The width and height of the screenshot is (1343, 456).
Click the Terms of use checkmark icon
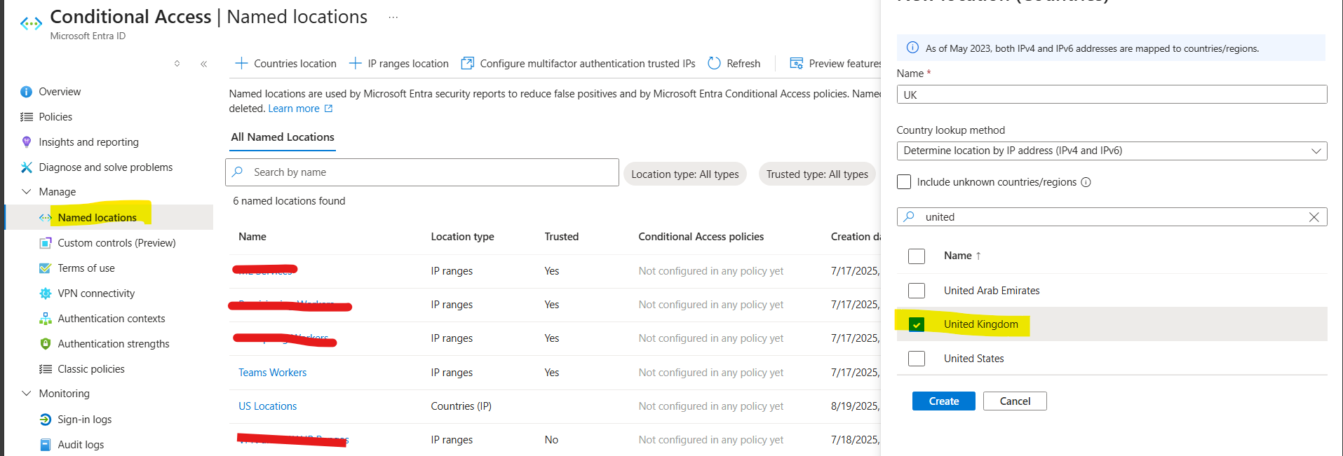46,268
